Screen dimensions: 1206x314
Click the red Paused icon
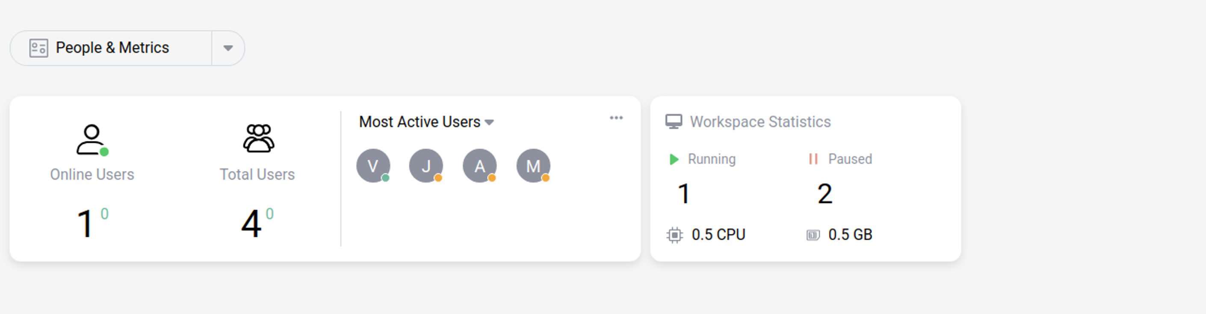(x=813, y=159)
